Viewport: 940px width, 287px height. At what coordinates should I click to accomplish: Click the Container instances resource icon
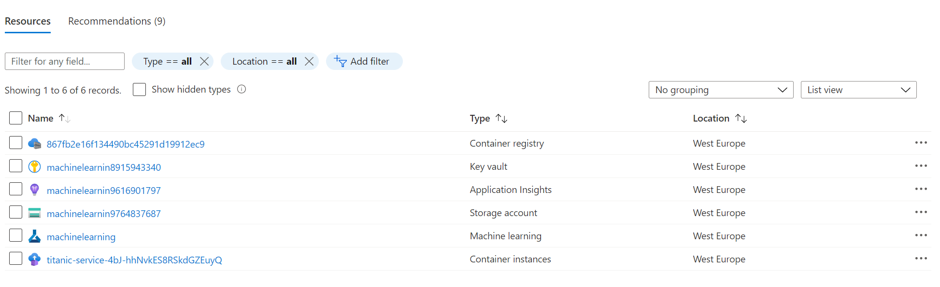(x=34, y=259)
